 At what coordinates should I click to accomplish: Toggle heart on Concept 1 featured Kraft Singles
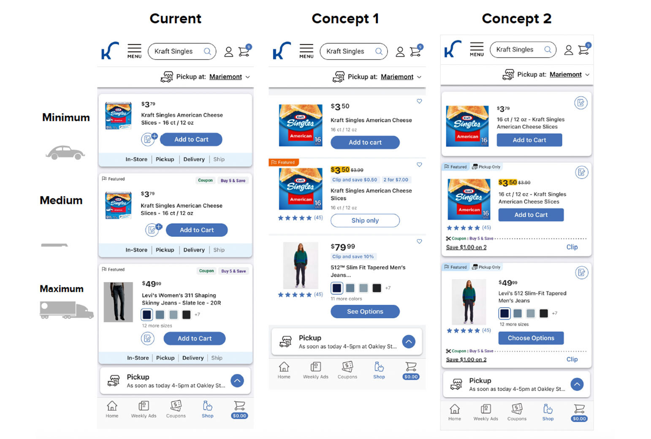coord(419,165)
